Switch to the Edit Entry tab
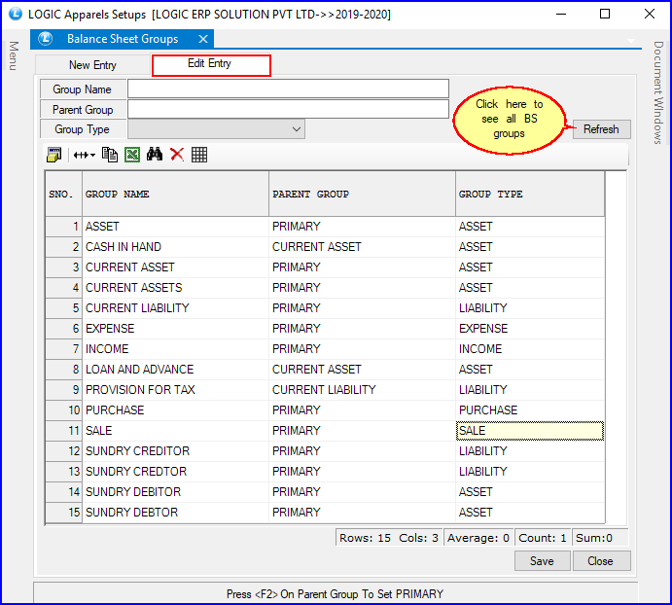The image size is (672, 605). pos(211,65)
